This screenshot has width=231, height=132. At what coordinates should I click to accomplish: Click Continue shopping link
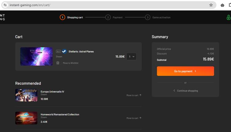click(x=186, y=91)
